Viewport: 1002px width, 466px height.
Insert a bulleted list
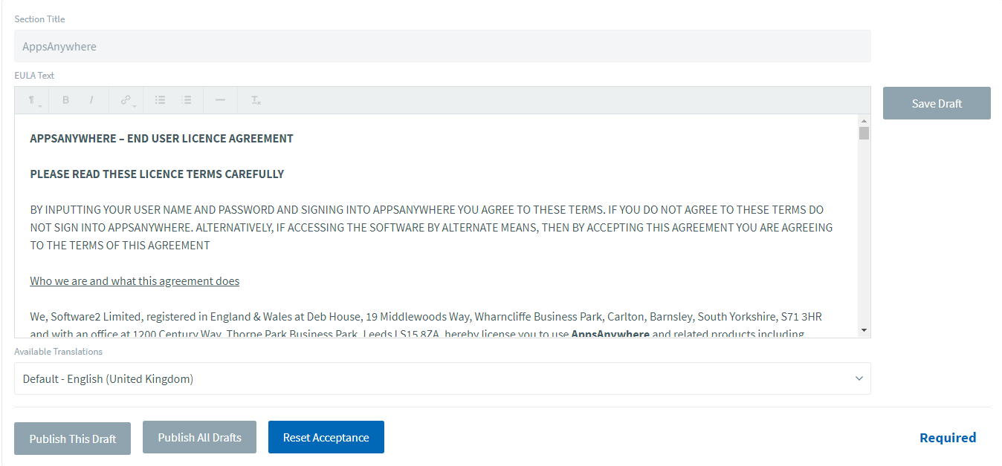(160, 100)
